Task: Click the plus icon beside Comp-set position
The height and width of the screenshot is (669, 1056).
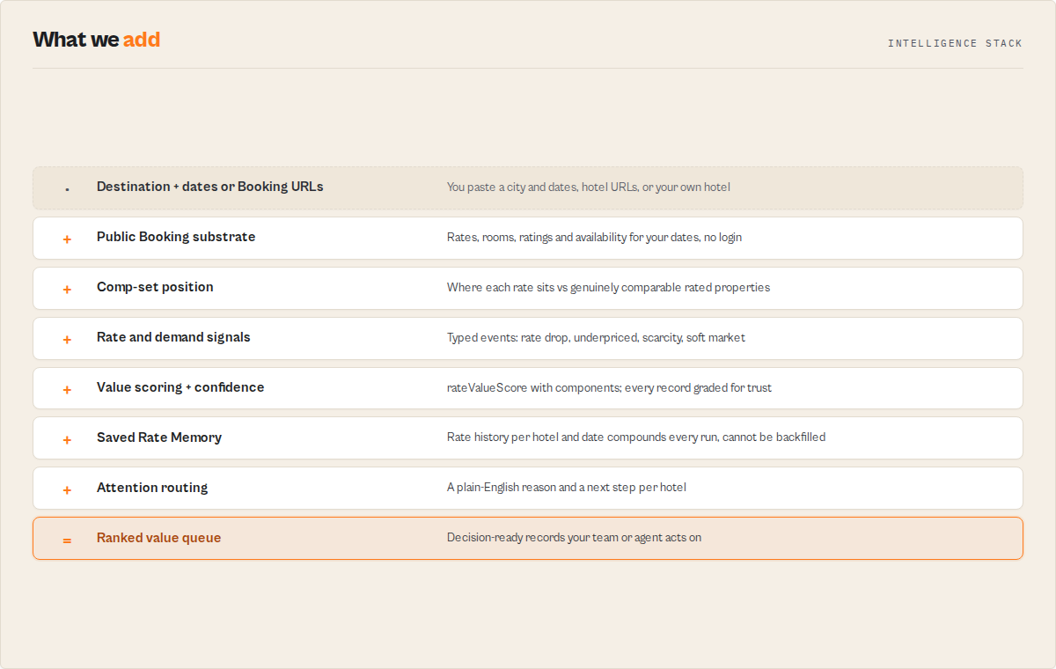Action: click(67, 290)
